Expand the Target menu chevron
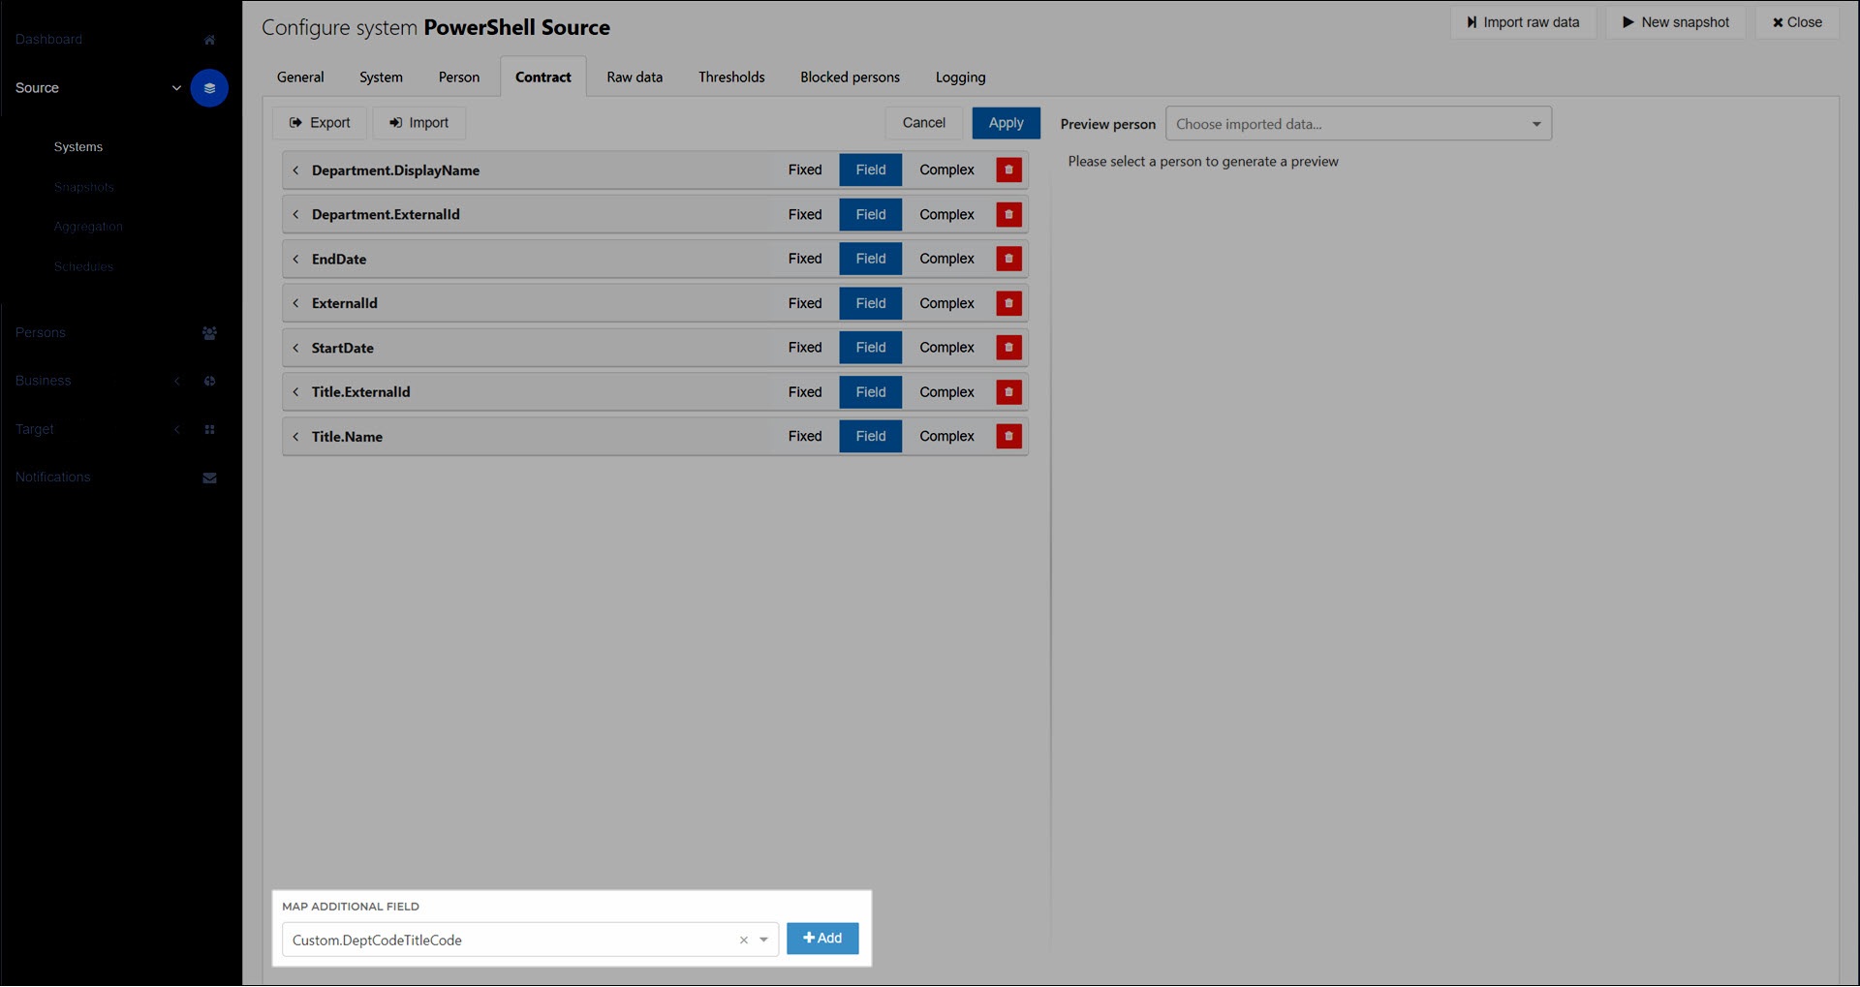 tap(176, 430)
